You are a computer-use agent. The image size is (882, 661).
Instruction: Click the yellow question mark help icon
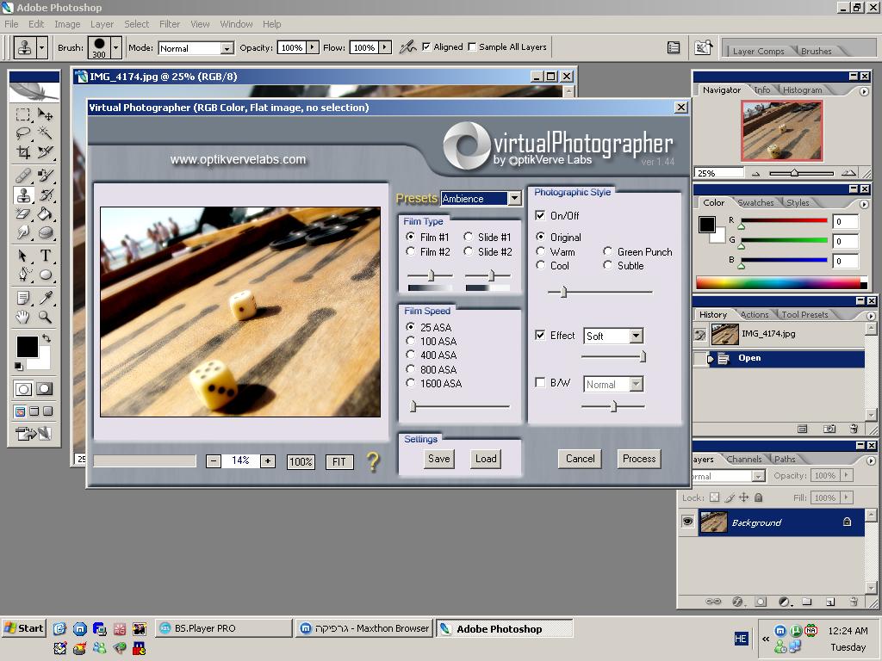(372, 462)
